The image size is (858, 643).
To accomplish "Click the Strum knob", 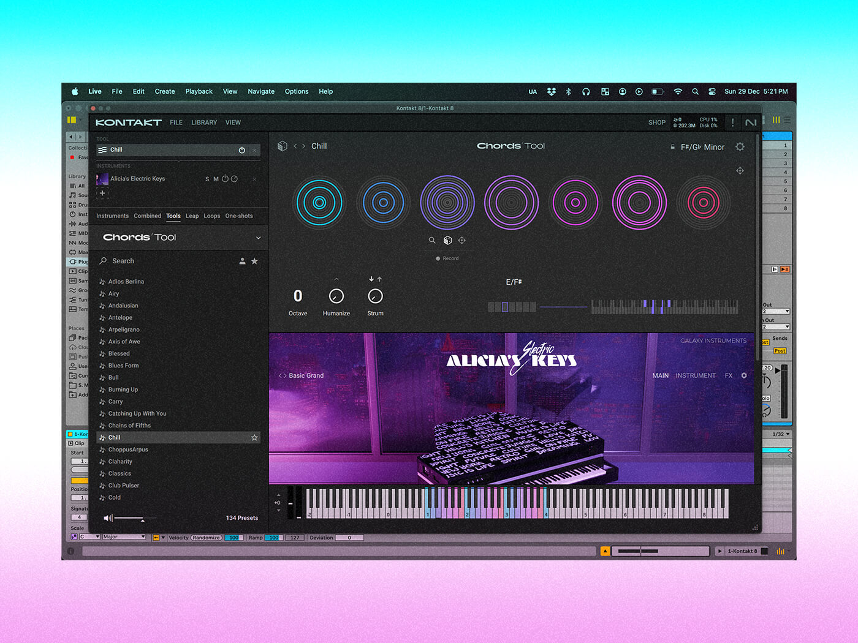I will (375, 296).
